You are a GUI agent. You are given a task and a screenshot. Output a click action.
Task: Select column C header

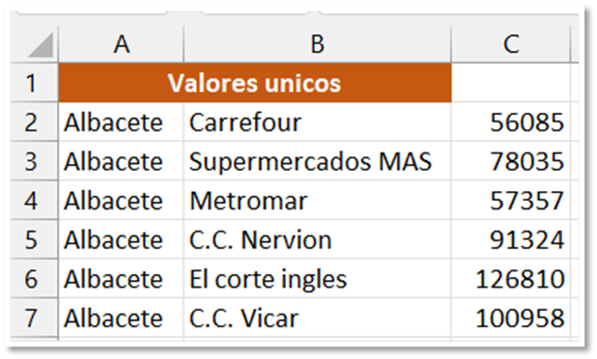[511, 44]
